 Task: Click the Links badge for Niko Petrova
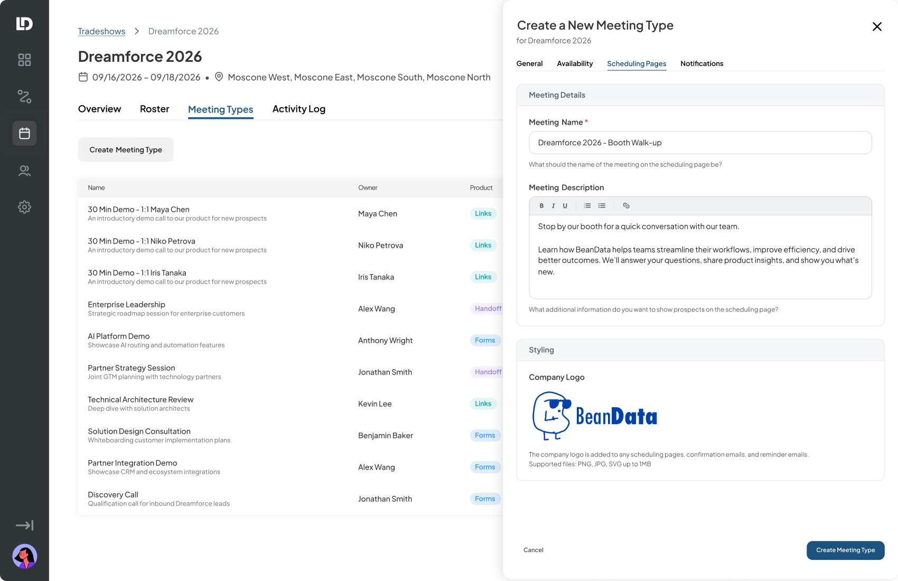point(483,245)
